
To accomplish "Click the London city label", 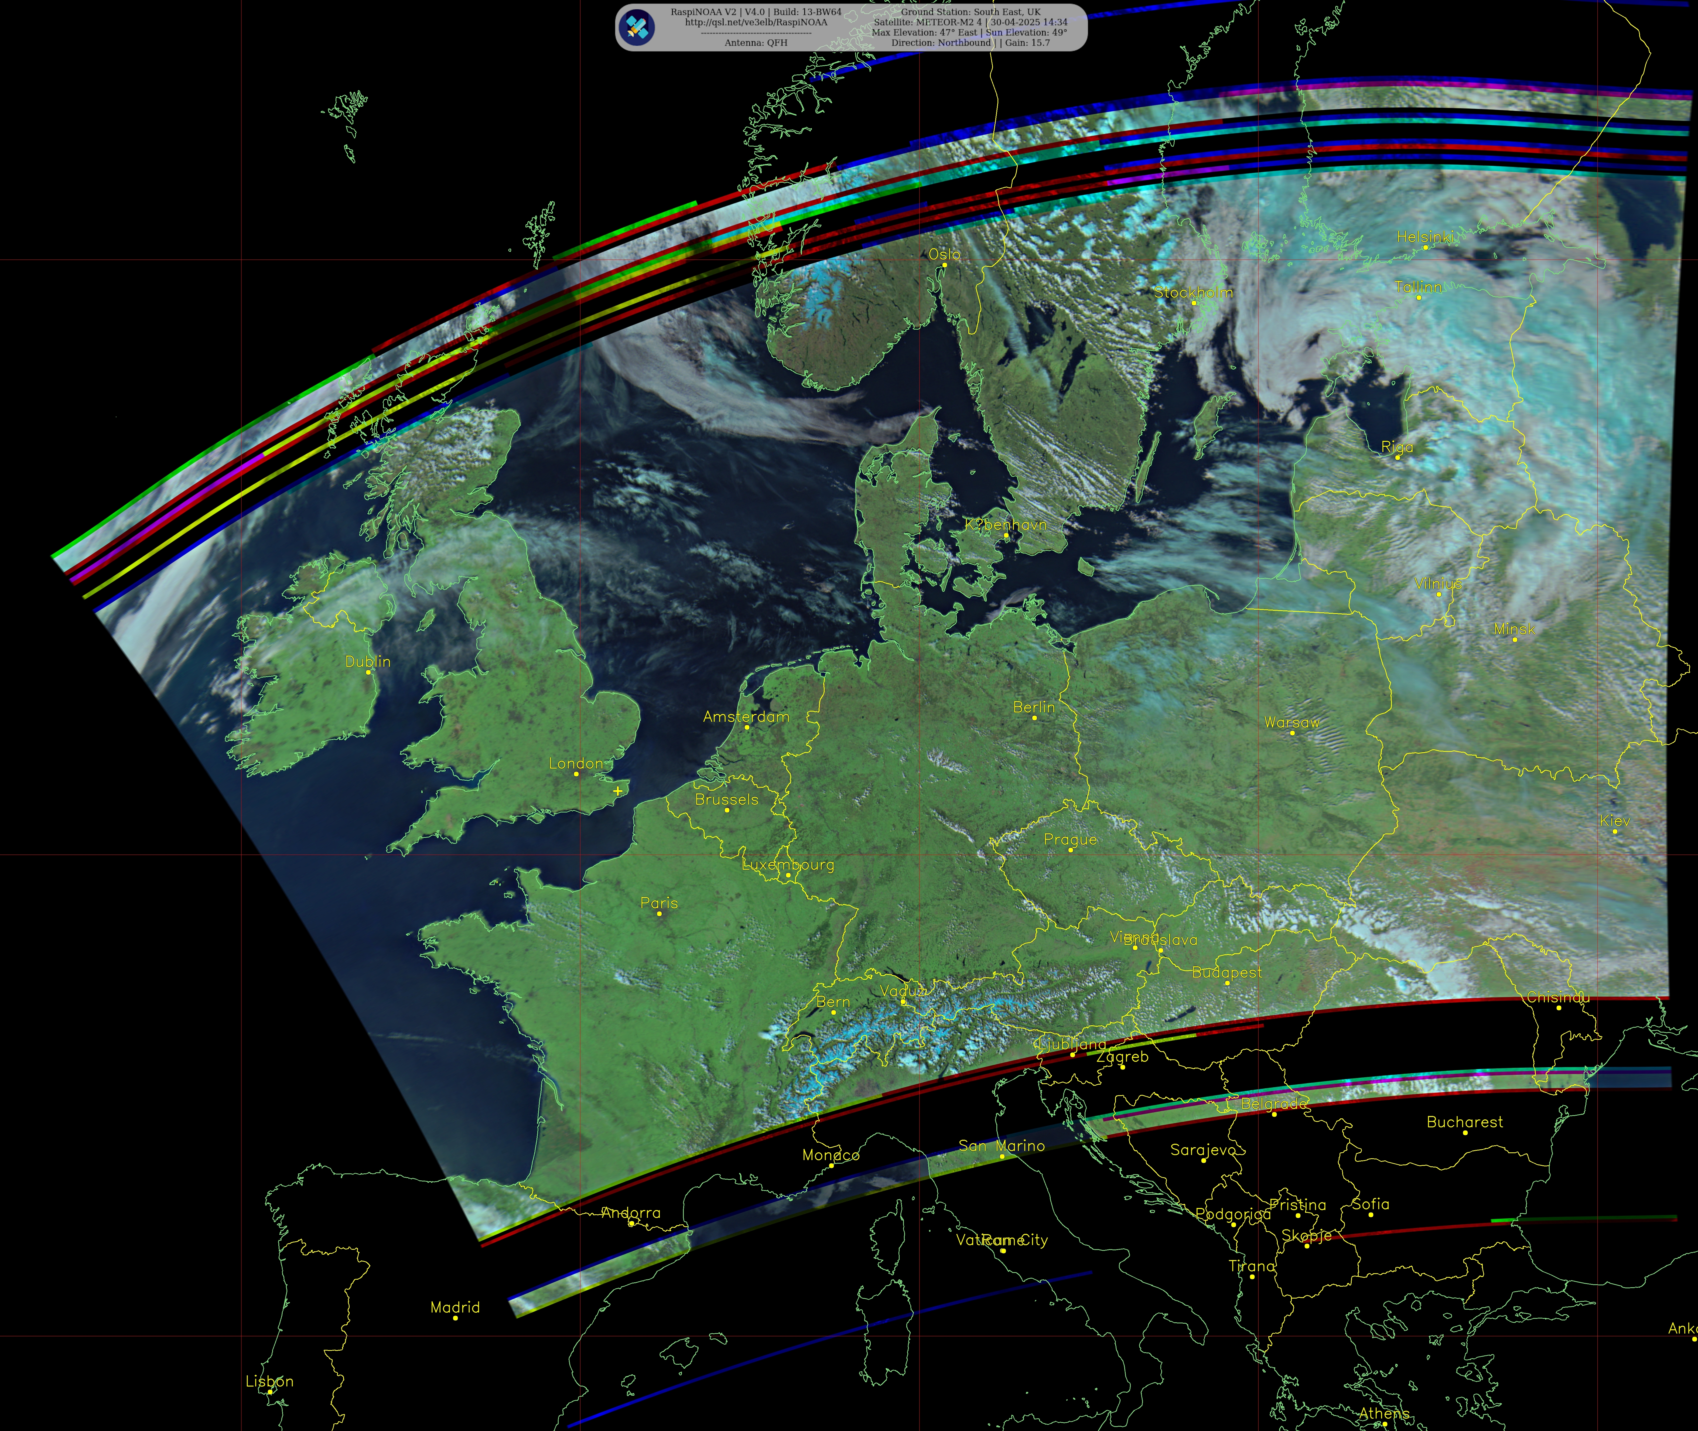I will 576,763.
